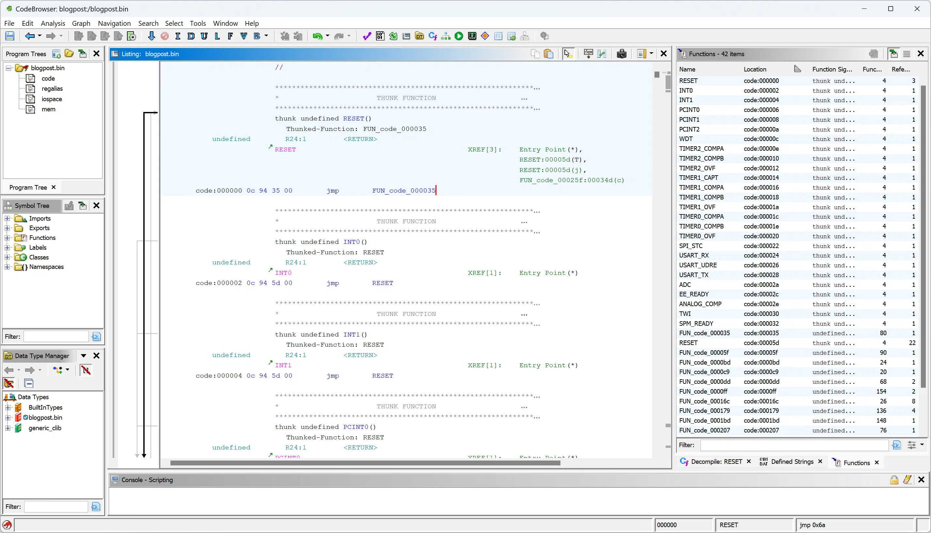
Task: Click the Listing horizontal scrollbar
Action: pyautogui.click(x=365, y=463)
